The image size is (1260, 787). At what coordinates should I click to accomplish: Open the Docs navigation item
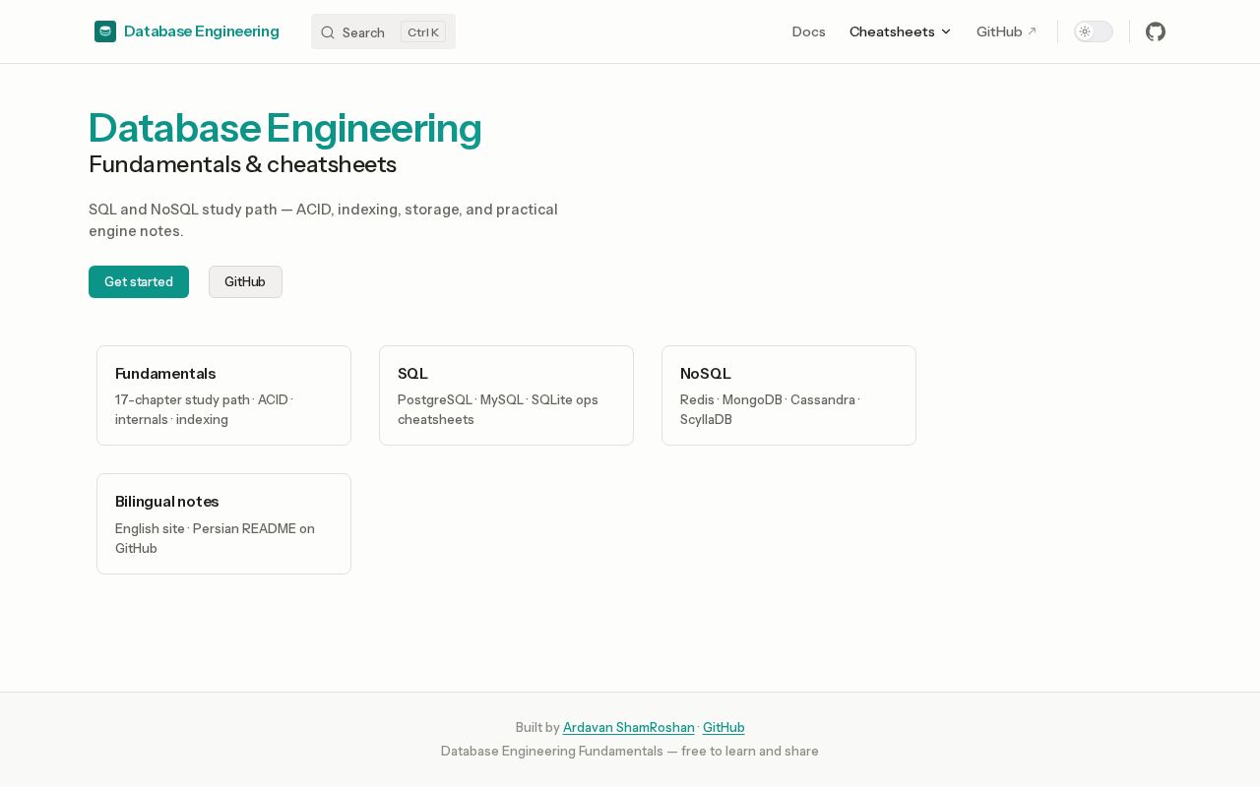[x=809, y=31]
